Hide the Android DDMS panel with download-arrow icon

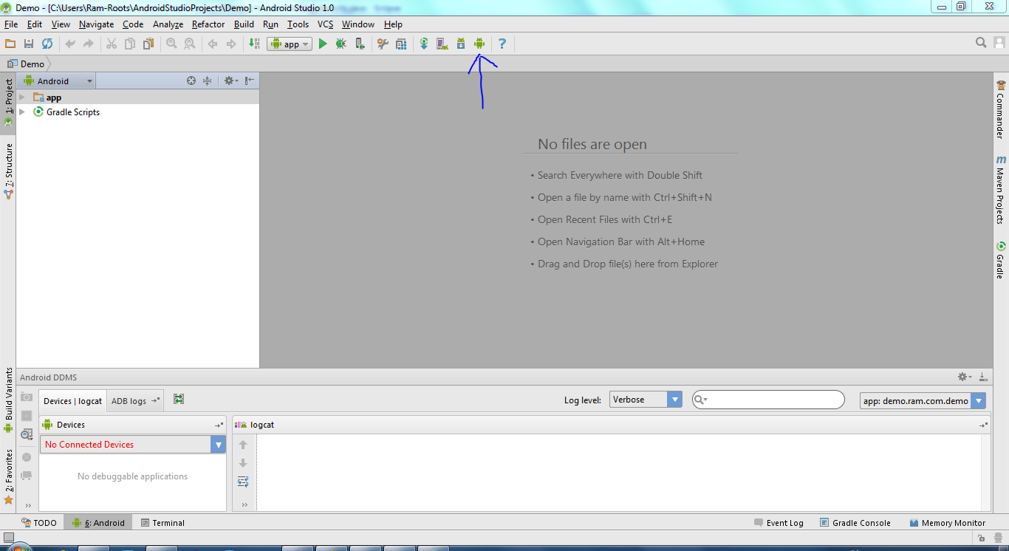[983, 377]
